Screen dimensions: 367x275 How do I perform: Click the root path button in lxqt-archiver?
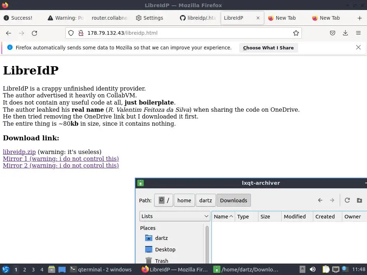(x=163, y=201)
